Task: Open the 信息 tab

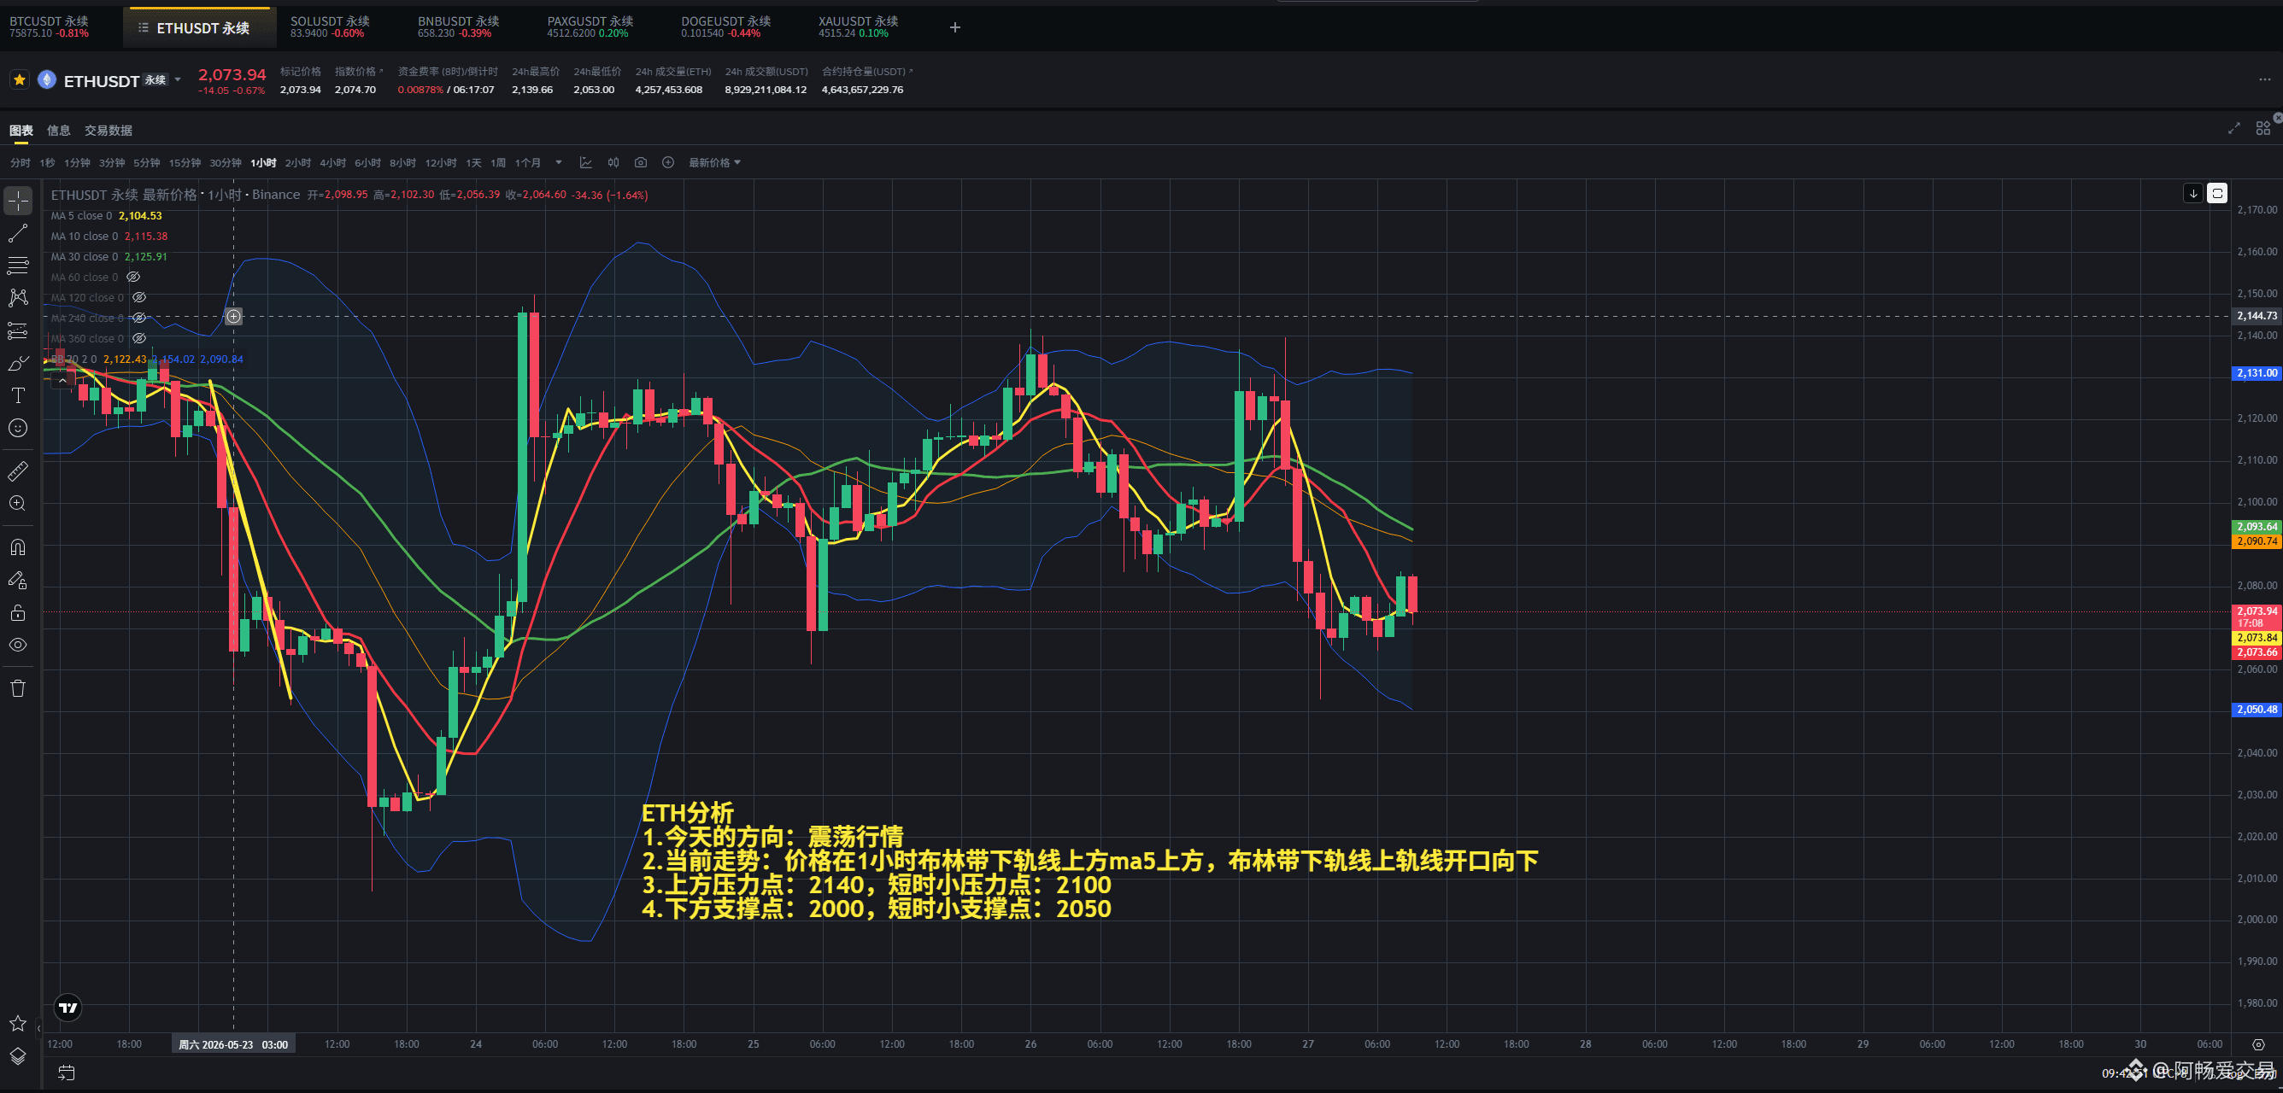Action: (x=58, y=132)
